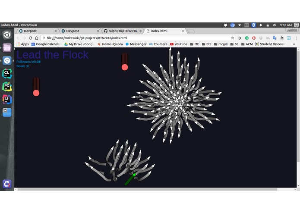Open the Bluetooth indicator menu
The image size is (300, 213).
[253, 25]
